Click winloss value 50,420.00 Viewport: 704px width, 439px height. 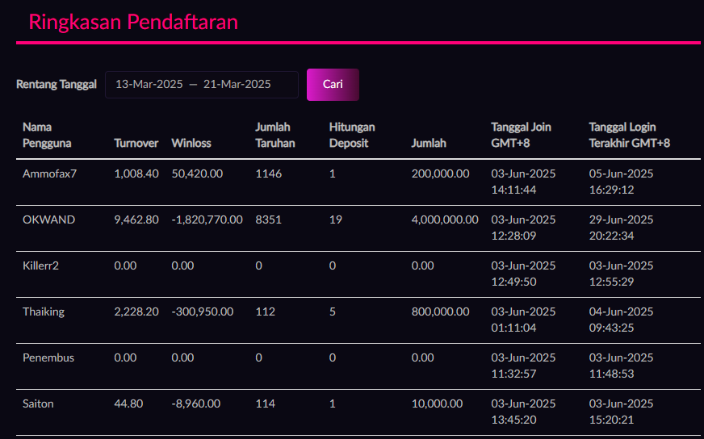tap(197, 174)
